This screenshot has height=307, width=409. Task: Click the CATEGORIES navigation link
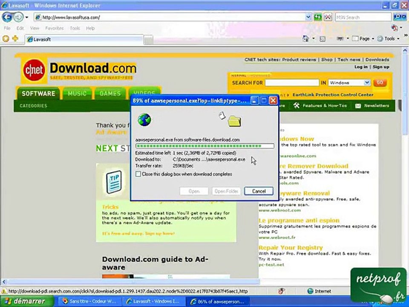[x=33, y=106]
